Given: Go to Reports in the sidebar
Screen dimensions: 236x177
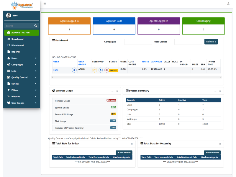Looking at the screenshot, I should coord(15,52).
